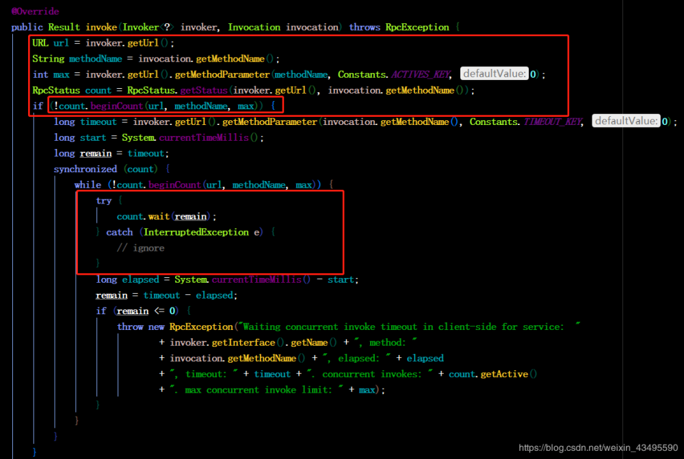
Task: Click the RpcException in throws clause
Action: click(417, 27)
